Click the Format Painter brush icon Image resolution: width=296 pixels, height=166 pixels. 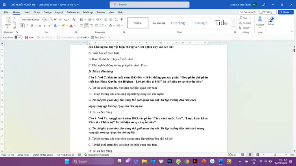click(x=14, y=28)
